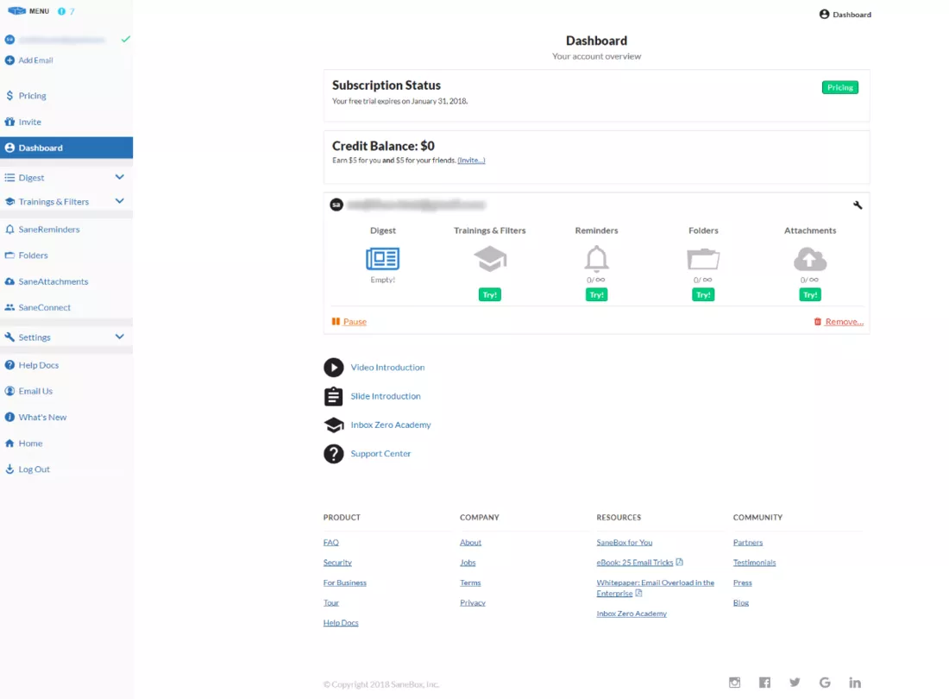Open the Instagram footer icon
The width and height of the screenshot is (949, 699).
[x=734, y=683]
